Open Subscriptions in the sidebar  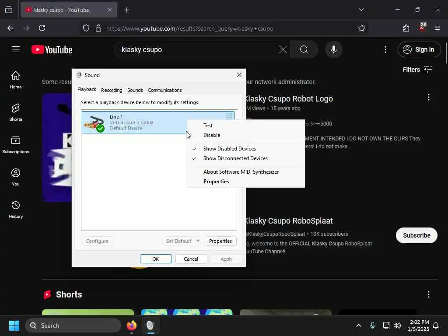16,145
